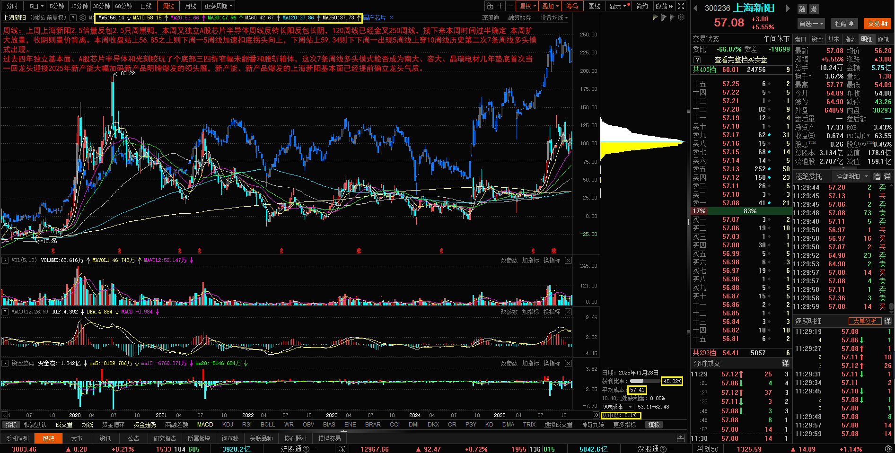Click the 交易 trade button
The height and width of the screenshot is (453, 895).
click(x=877, y=24)
